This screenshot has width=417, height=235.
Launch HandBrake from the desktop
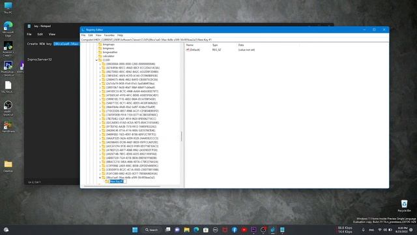tap(8, 127)
